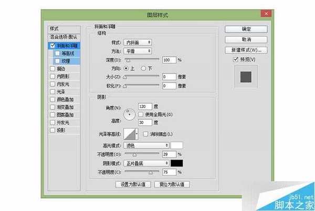Toggle the Anti-aliased (消除锯齿) checkbox
This screenshot has height=211, width=315.
[145, 135]
